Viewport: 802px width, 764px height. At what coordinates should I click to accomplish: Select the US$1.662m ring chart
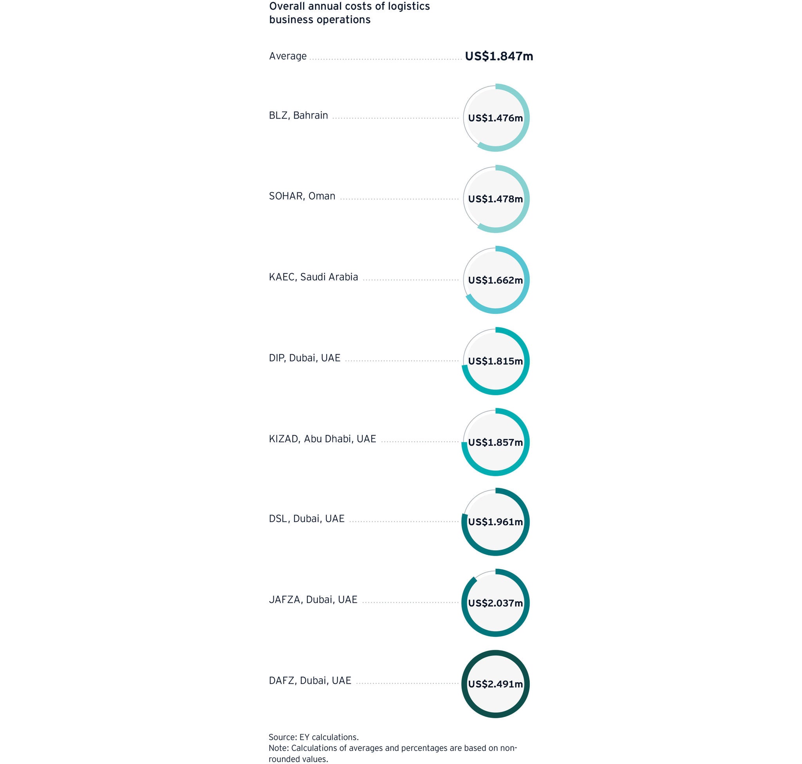(x=495, y=280)
